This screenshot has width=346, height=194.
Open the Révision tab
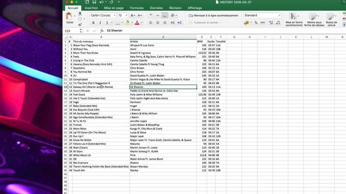tap(175, 8)
